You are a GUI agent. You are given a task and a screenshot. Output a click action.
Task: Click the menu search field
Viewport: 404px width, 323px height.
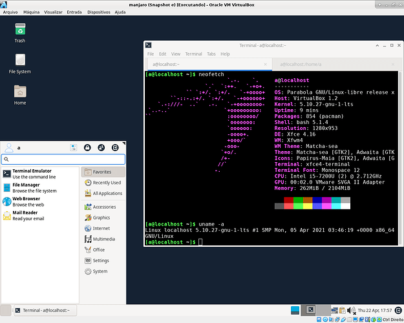click(x=63, y=159)
